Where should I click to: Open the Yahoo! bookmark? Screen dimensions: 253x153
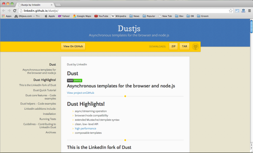pyautogui.click(x=64, y=16)
